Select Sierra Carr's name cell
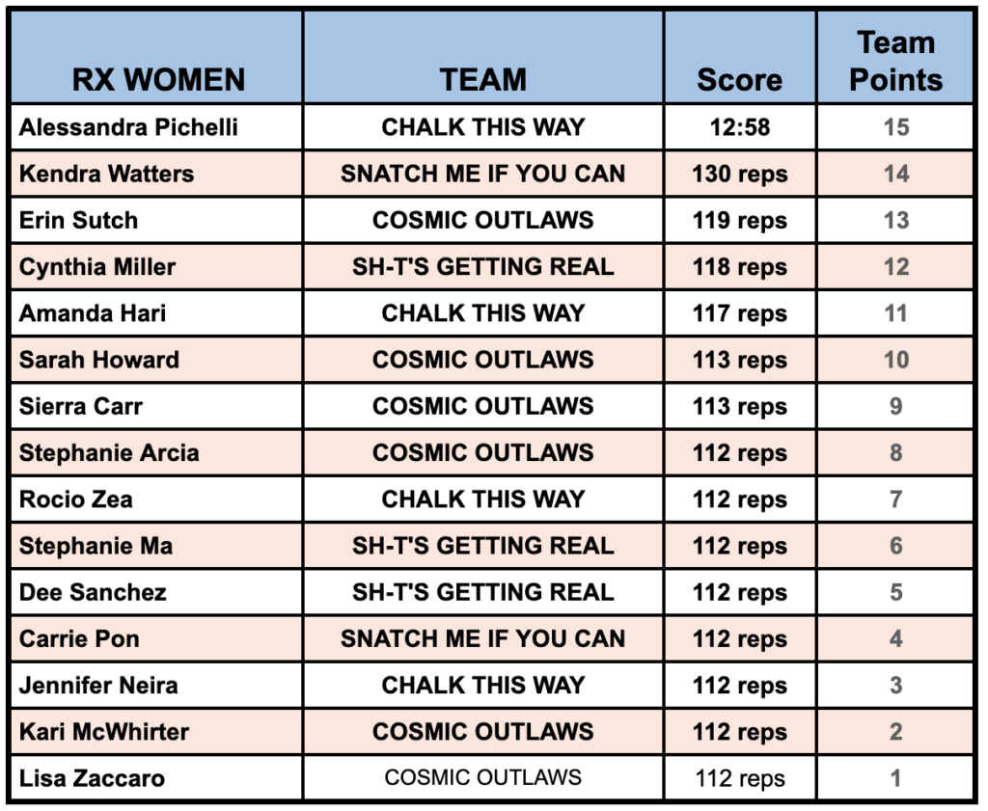The height and width of the screenshot is (811, 988). (x=81, y=406)
